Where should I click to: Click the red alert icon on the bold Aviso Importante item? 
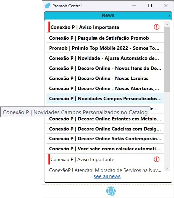tap(157, 27)
